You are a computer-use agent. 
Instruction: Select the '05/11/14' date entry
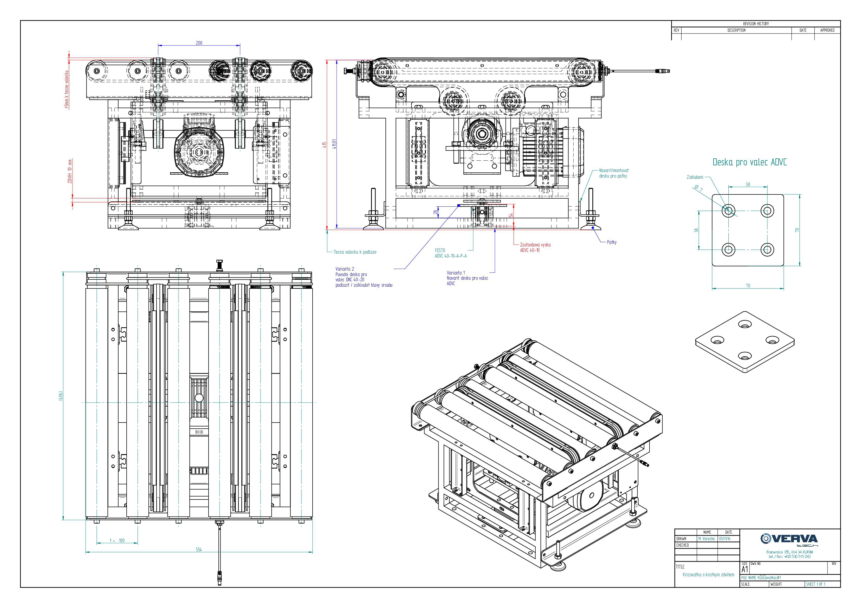click(724, 539)
